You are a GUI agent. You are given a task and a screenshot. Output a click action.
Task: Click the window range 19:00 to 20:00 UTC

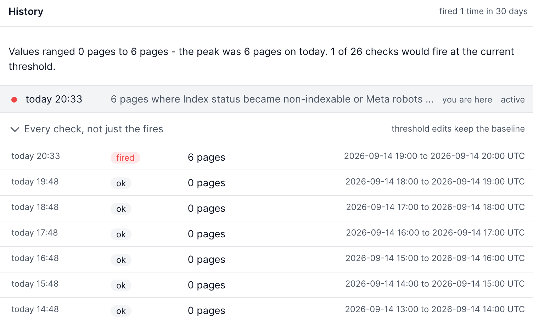[x=434, y=156]
